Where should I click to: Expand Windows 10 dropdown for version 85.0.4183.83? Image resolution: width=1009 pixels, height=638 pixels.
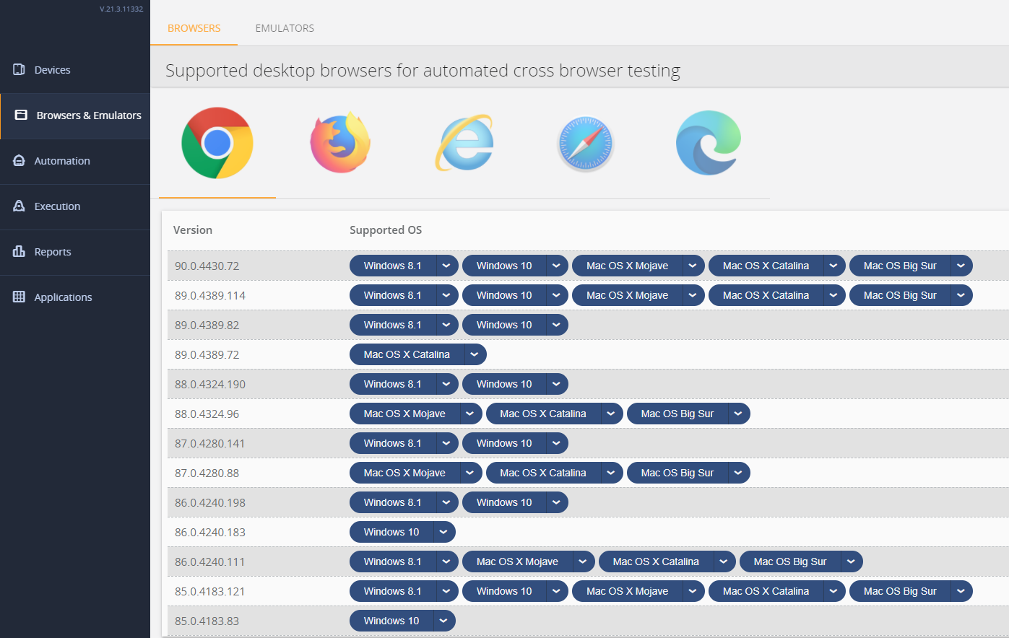tap(443, 621)
